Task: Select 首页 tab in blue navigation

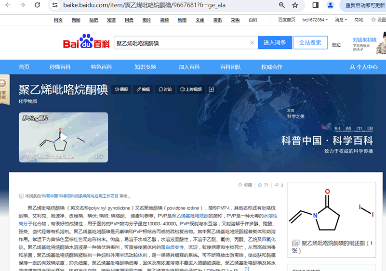Action: (24, 67)
